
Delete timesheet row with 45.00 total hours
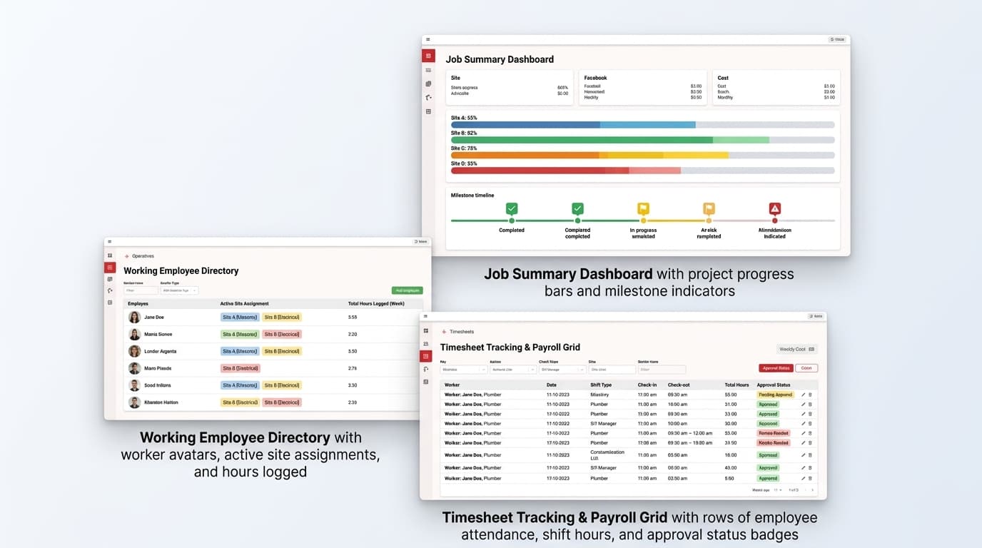810,468
